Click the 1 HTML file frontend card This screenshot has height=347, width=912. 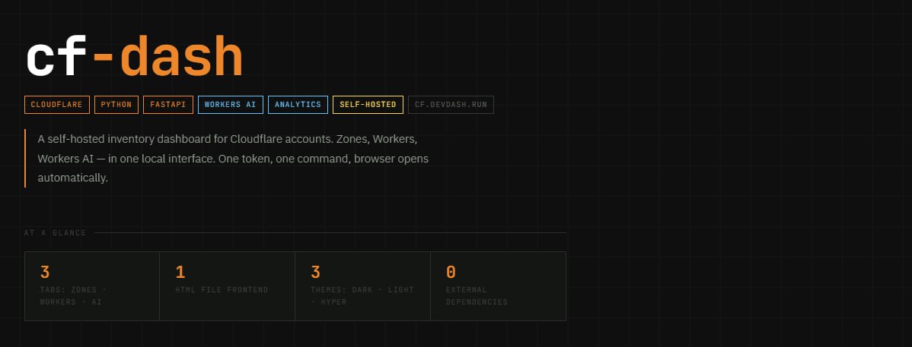point(228,286)
